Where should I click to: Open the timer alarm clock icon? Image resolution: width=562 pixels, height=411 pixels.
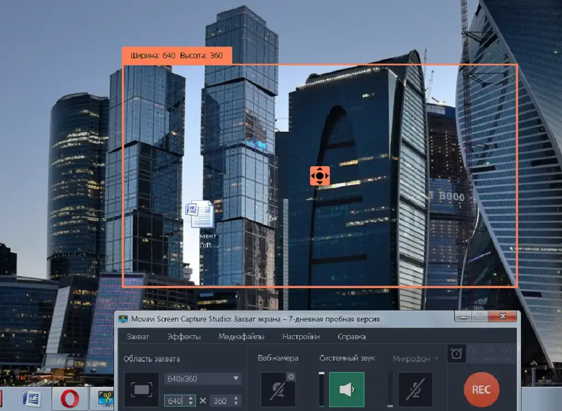click(x=457, y=354)
